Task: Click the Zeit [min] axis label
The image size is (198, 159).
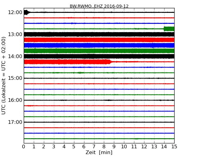Action: pos(99,152)
